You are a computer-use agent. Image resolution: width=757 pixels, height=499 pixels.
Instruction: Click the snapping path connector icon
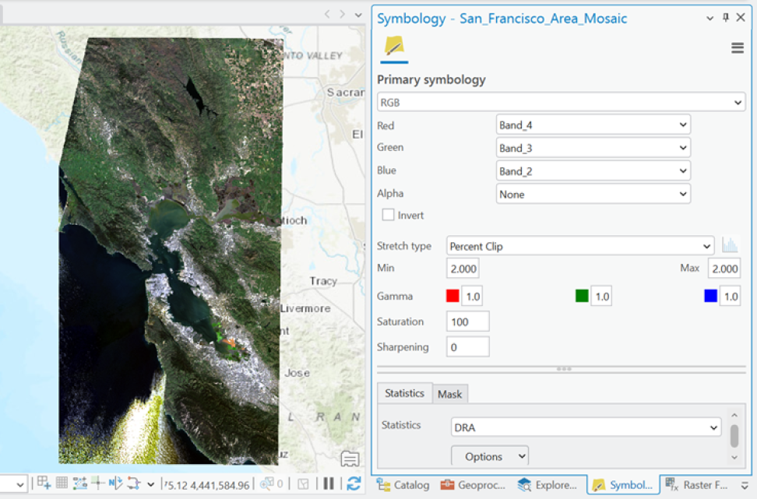click(133, 483)
